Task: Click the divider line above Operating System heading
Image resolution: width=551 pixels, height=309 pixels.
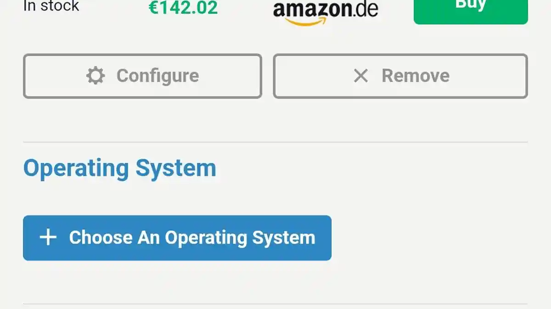Action: point(275,142)
